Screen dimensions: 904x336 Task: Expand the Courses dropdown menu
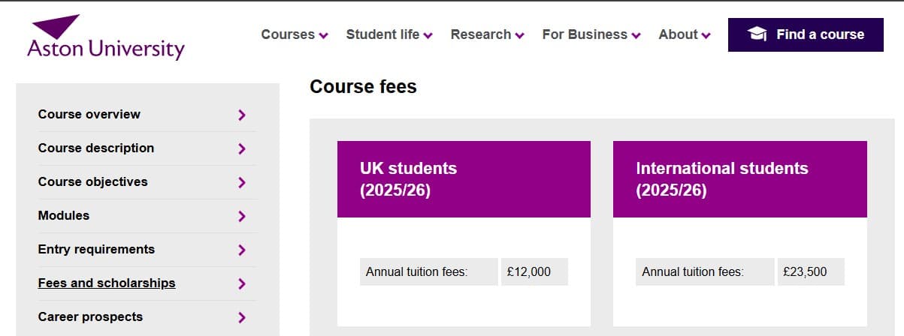pos(294,34)
